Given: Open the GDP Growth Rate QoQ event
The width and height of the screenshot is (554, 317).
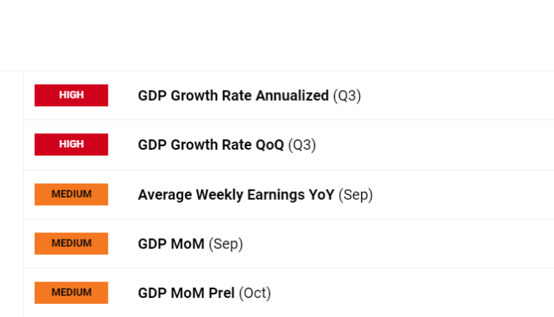Looking at the screenshot, I should pos(211,145).
